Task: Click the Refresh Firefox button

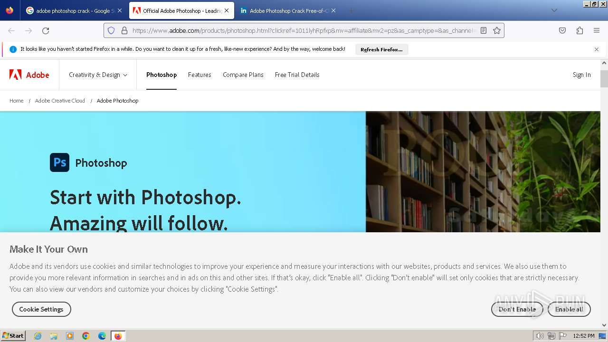Action: [x=381, y=49]
